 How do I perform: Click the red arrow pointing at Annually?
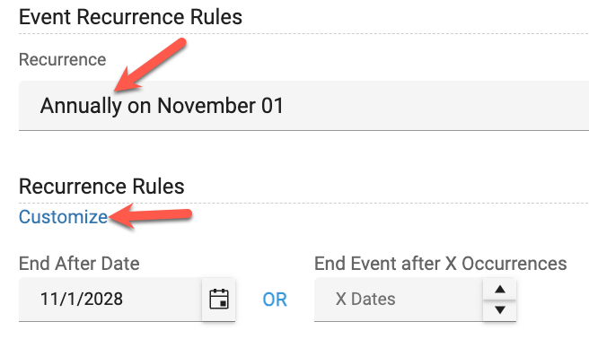click(x=150, y=65)
